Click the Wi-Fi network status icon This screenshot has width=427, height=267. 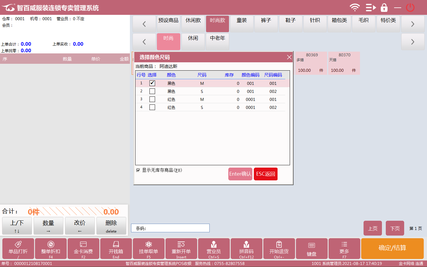(x=354, y=7)
